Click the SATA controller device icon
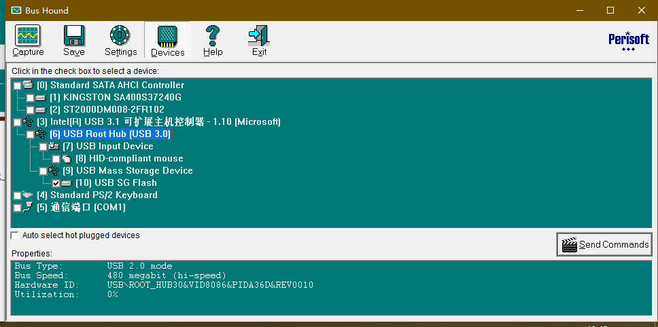The image size is (658, 327). [x=28, y=85]
